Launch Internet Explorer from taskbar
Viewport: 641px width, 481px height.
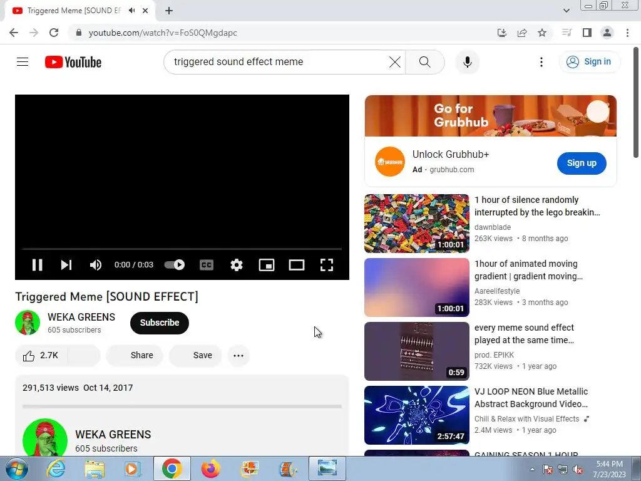pos(56,468)
